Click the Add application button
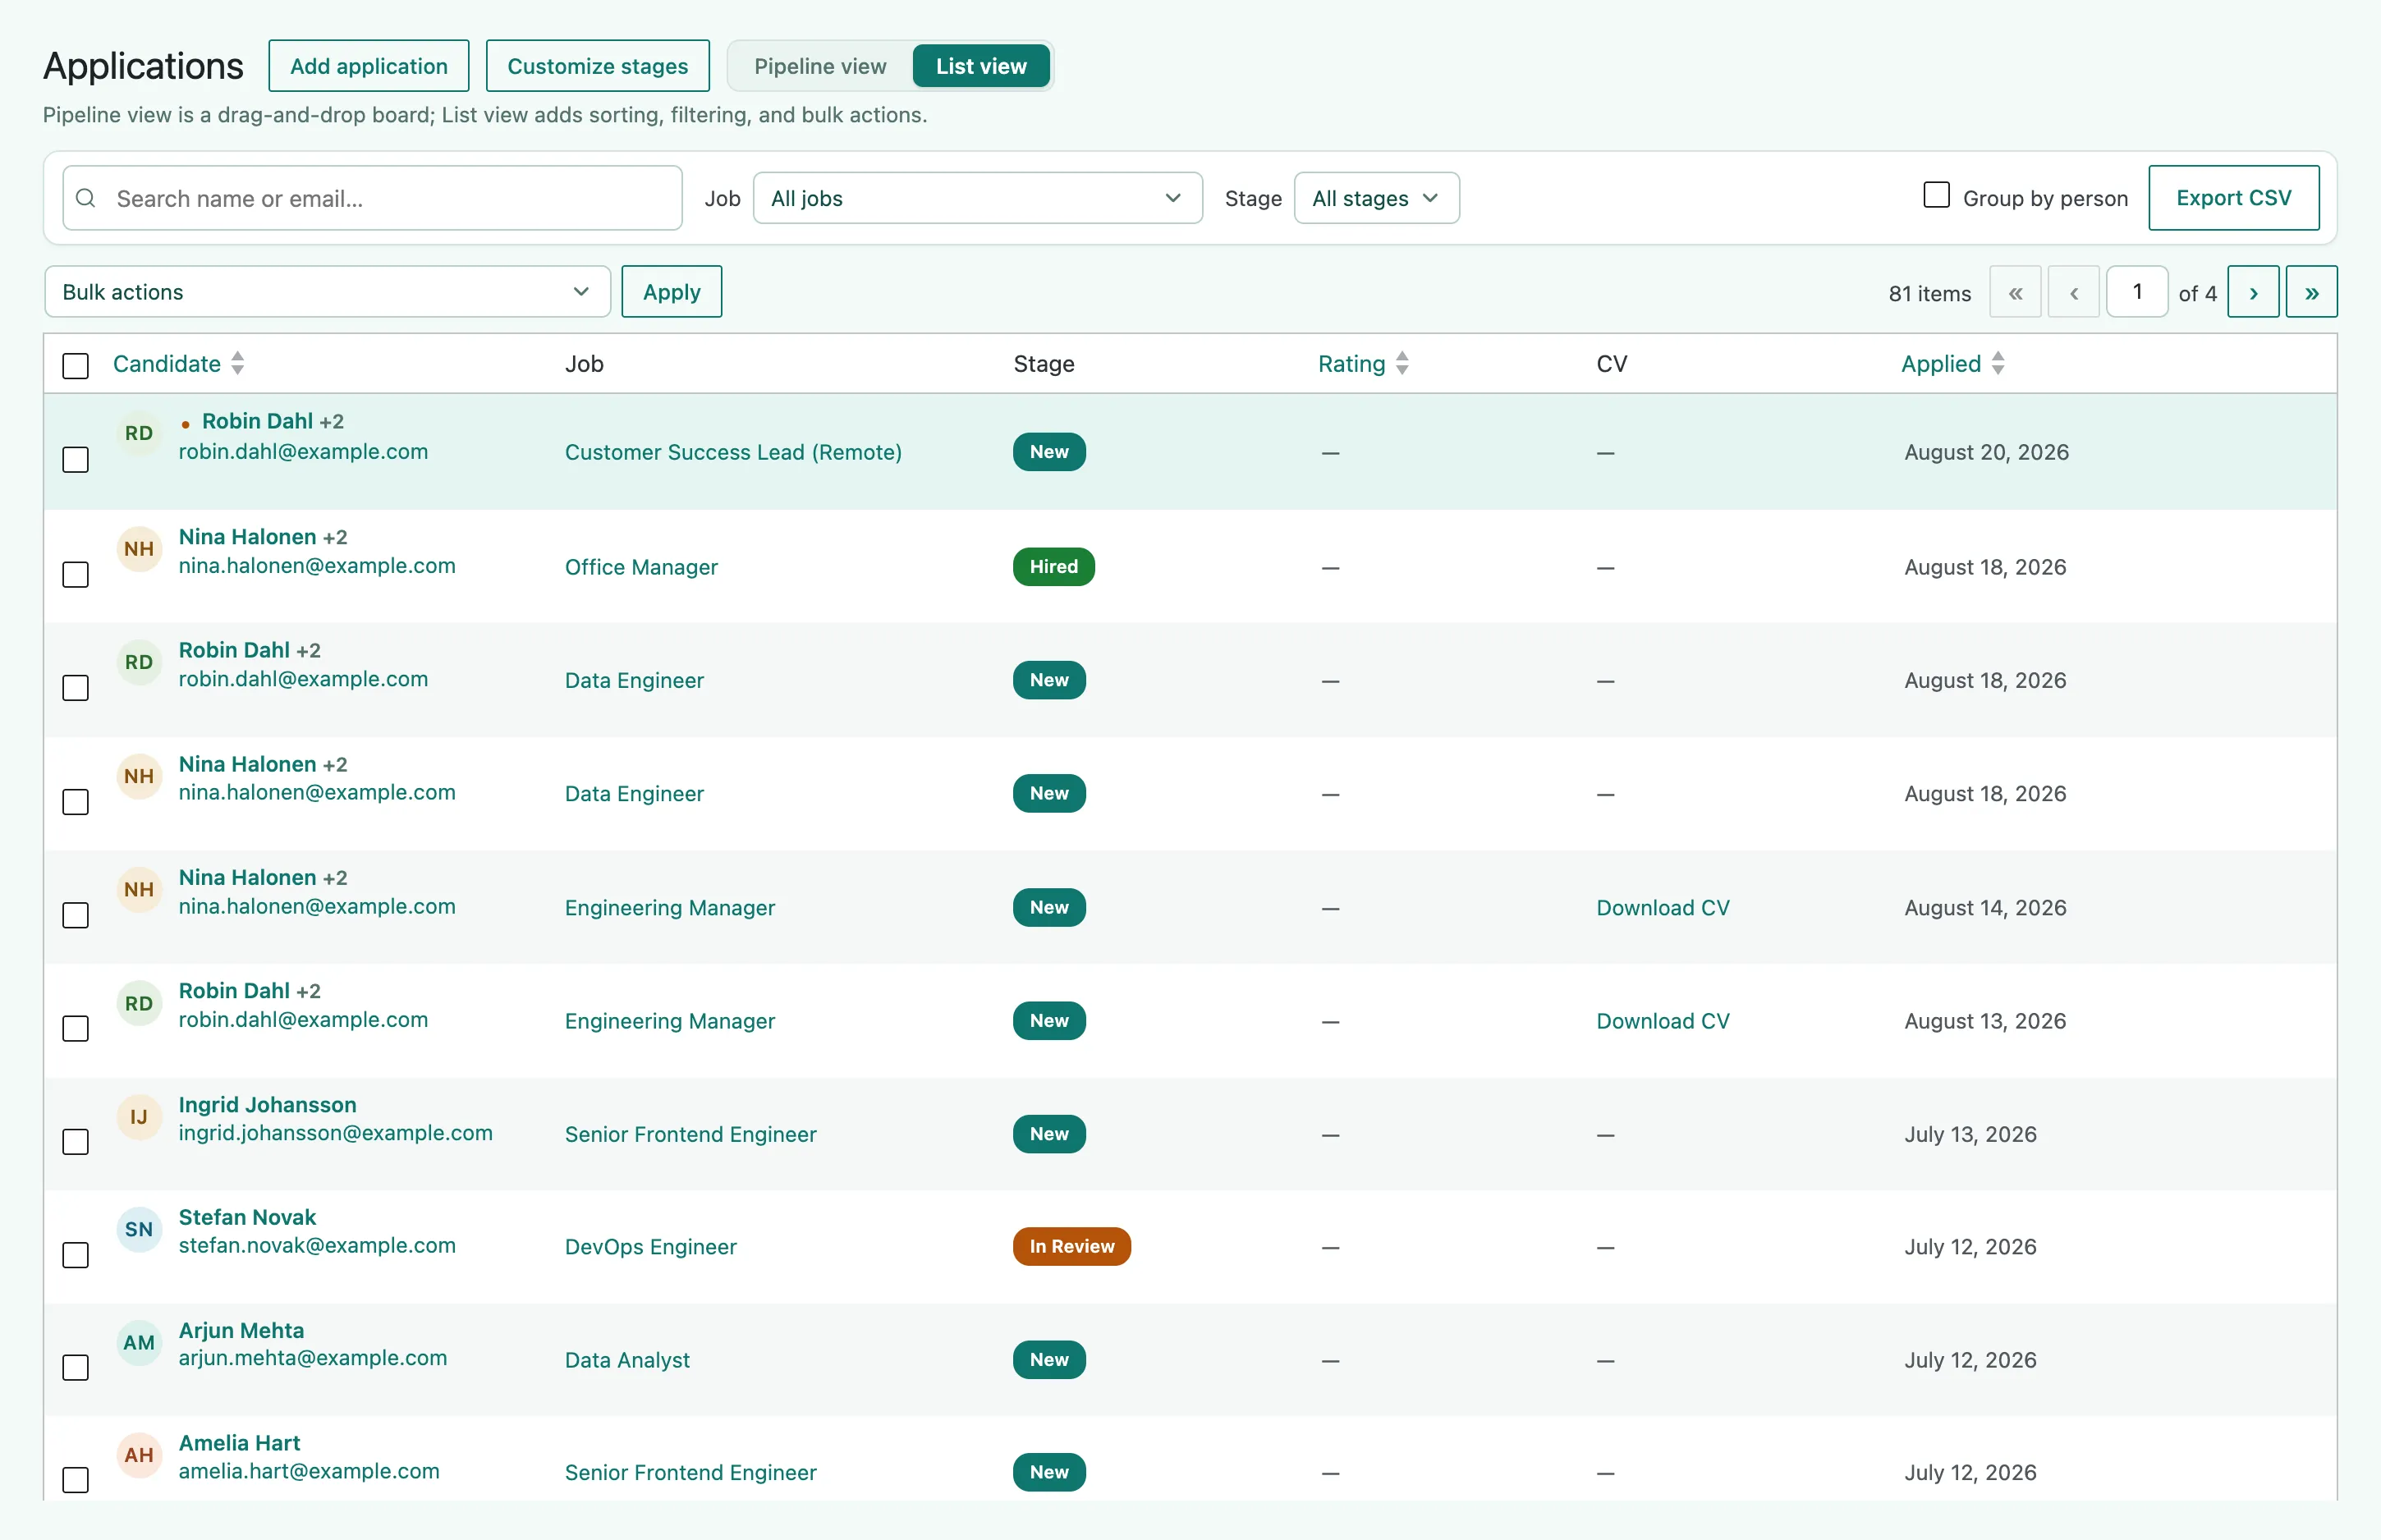The width and height of the screenshot is (2381, 1540). coord(369,66)
